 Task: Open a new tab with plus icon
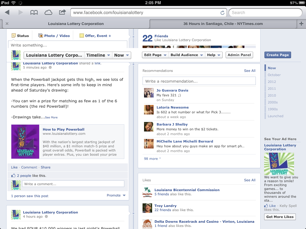pyautogui.click(x=301, y=24)
